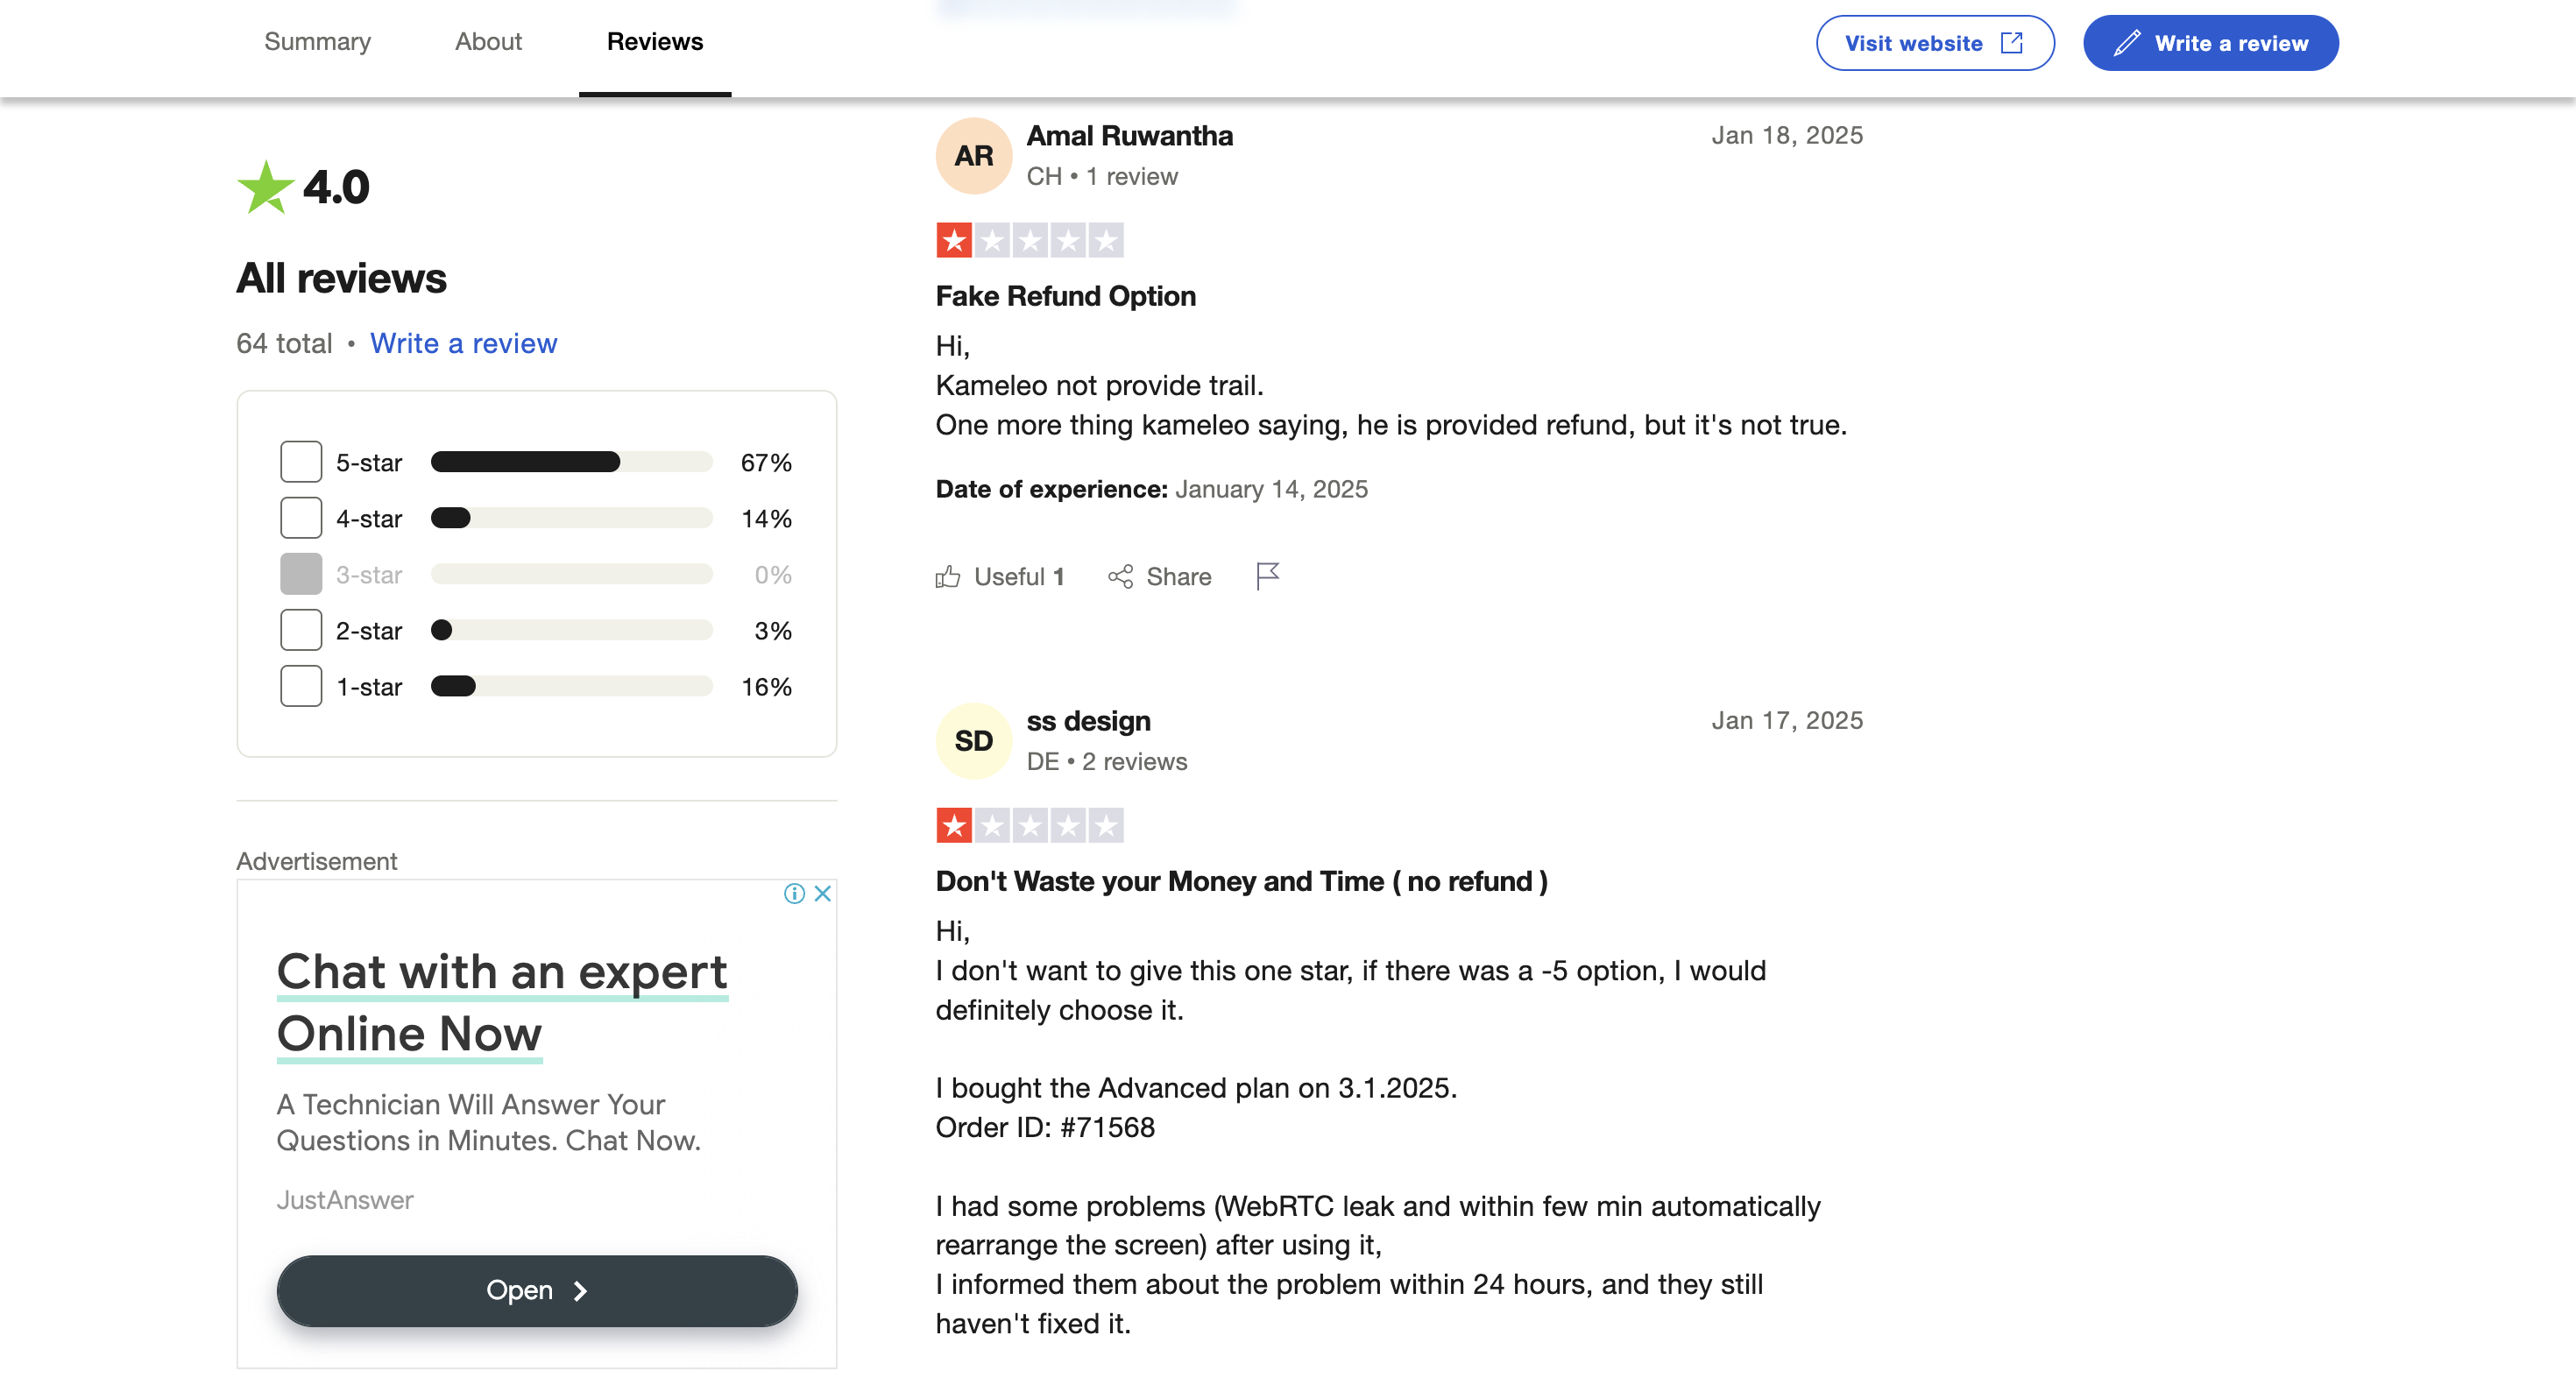Screen dimensions: 2576x1385
Task: Open the ss design reviewer name
Action: point(1089,721)
